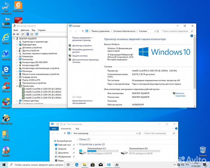This screenshot has height=168, width=210.
Task: Open Foxit Reader desktop shortcut
Action: tap(18, 7)
